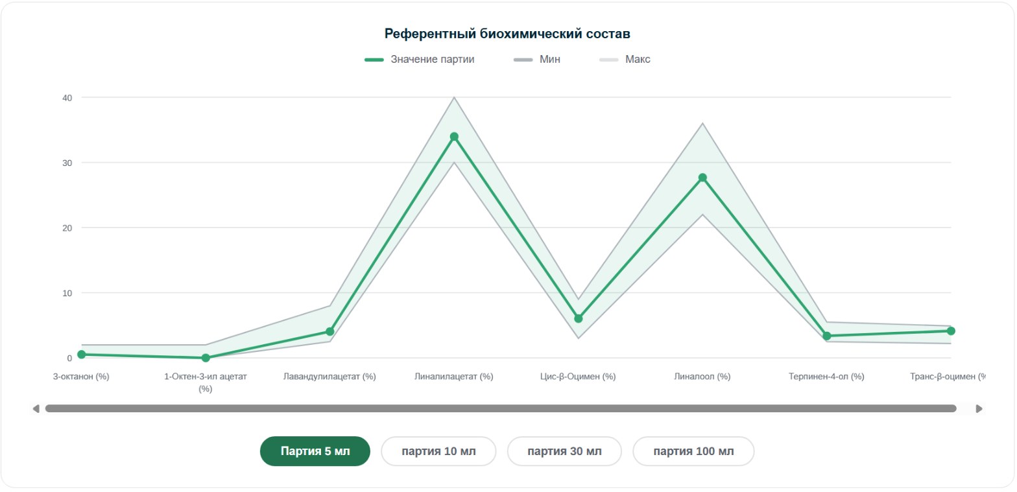The width and height of the screenshot is (1017, 492).
Task: Click the y-axis value 10
Action: 67,293
